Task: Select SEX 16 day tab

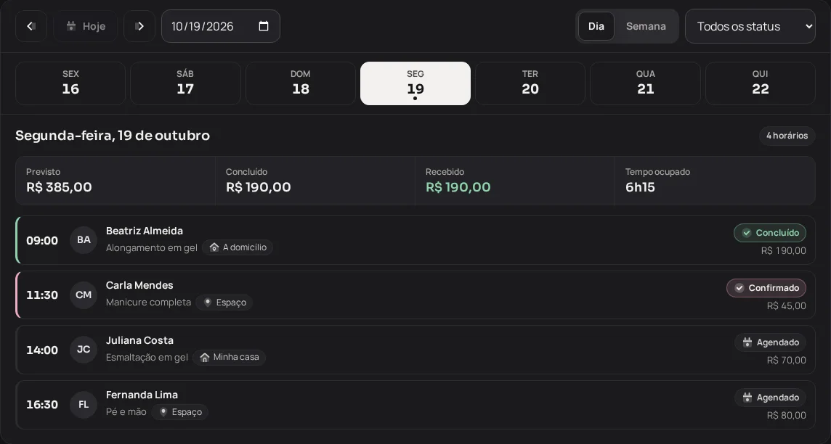Action: pyautogui.click(x=70, y=83)
